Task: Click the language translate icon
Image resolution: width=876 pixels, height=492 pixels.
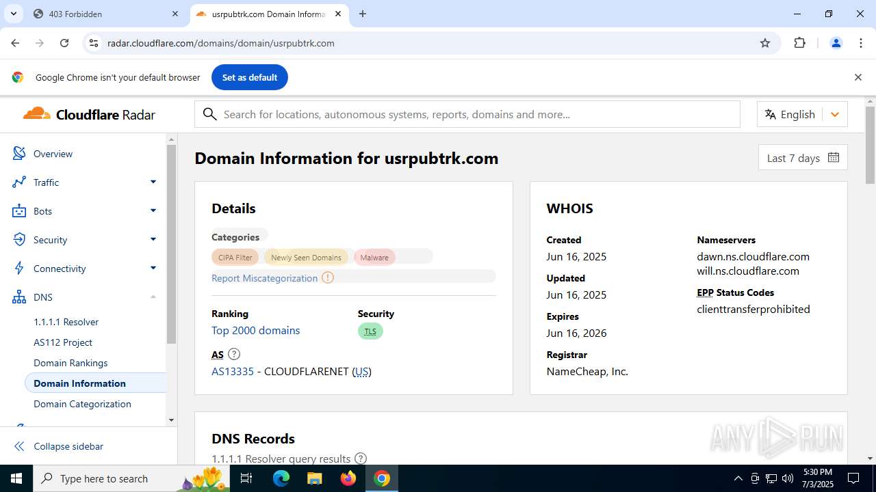Action: click(x=771, y=114)
